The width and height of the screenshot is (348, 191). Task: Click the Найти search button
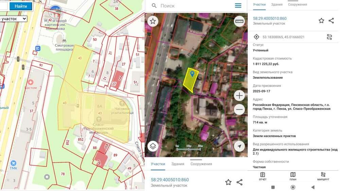(x=21, y=6)
